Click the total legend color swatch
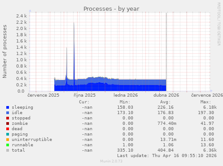223x166 pixels. pyautogui.click(x=8, y=150)
